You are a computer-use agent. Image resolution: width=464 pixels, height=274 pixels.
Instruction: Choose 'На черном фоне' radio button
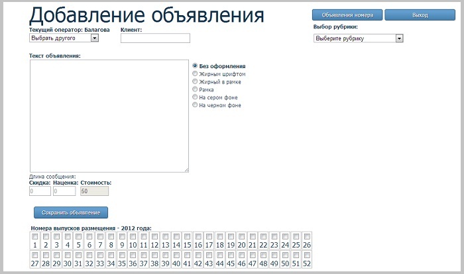pos(195,105)
